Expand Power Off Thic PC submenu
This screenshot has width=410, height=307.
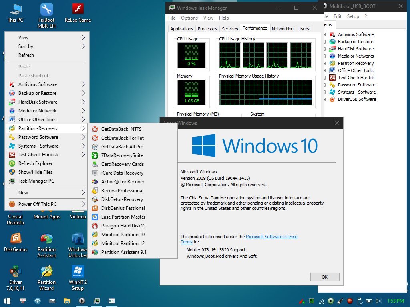pos(47,204)
